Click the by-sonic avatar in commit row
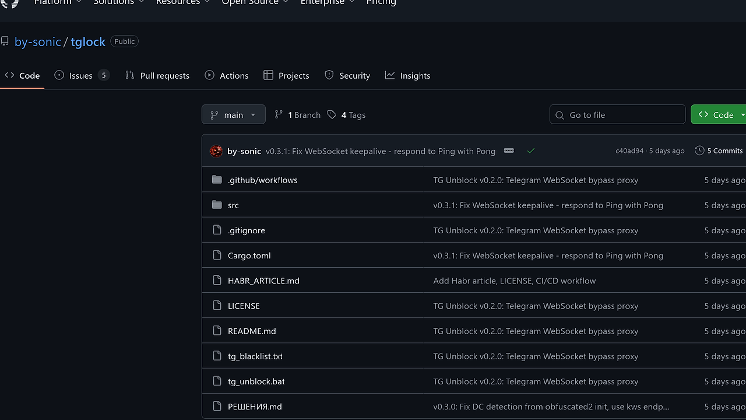 [216, 151]
